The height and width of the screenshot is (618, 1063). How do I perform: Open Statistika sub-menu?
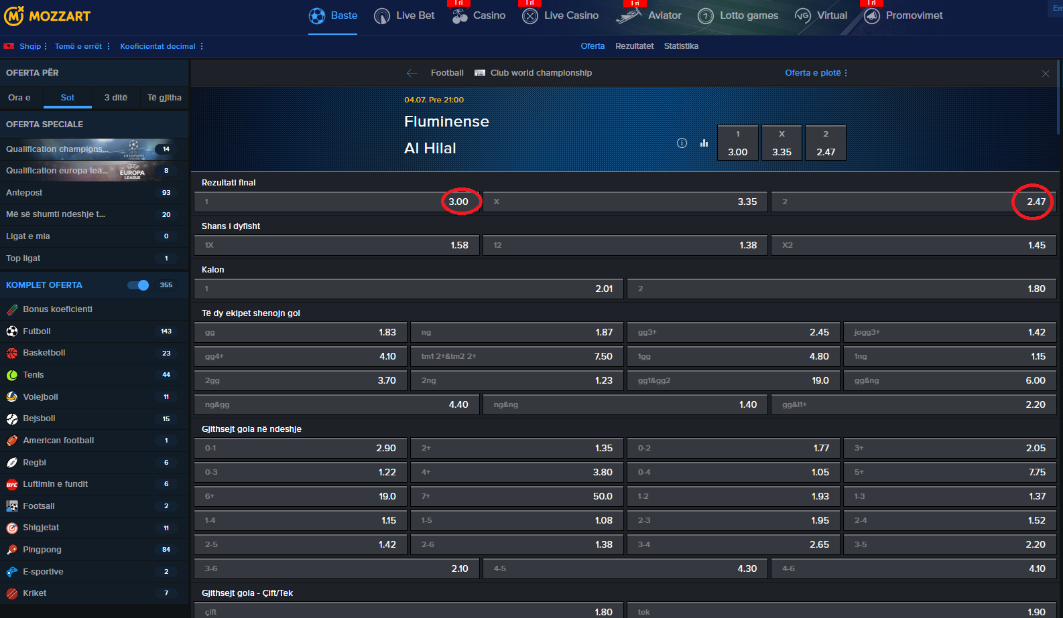681,46
